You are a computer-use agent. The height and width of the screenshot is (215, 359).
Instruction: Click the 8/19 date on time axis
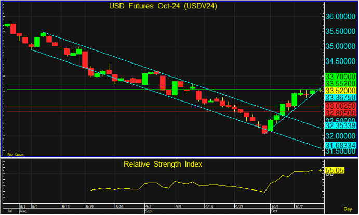[x=89, y=207]
